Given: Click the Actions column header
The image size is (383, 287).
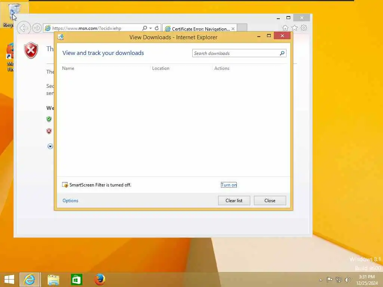Looking at the screenshot, I should coord(222,68).
